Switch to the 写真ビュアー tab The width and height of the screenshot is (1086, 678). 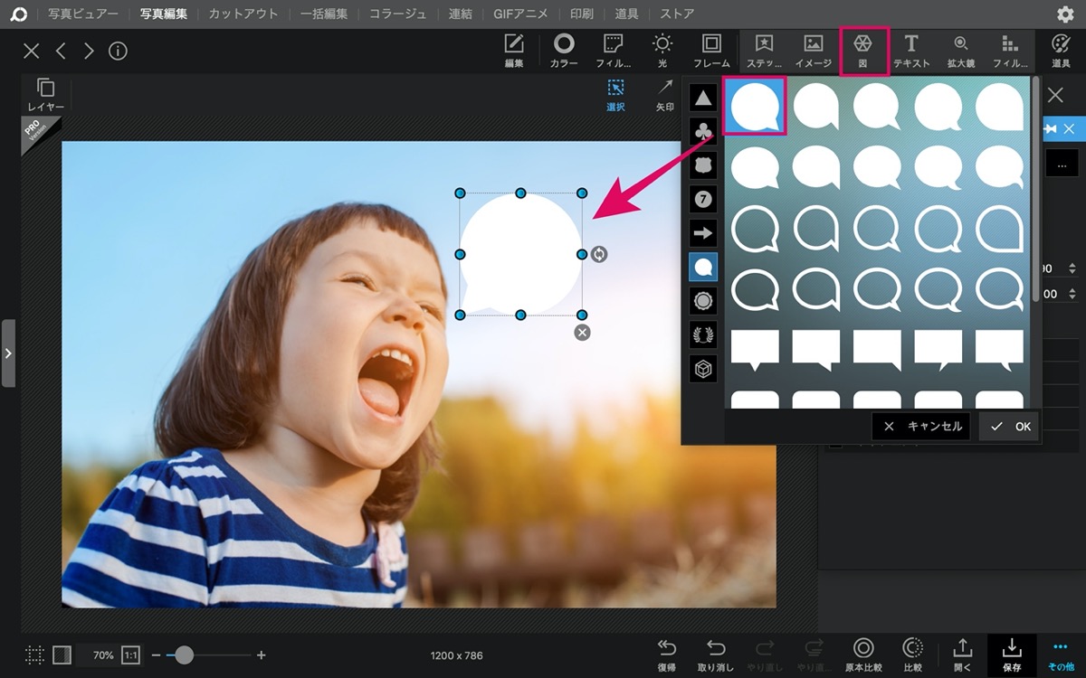(83, 14)
